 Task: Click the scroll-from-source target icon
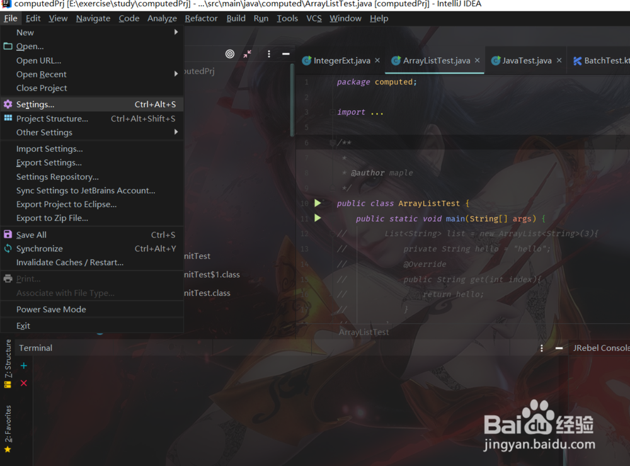tap(230, 54)
